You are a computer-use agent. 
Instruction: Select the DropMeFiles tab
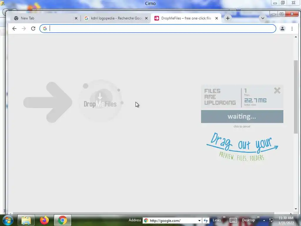186,18
